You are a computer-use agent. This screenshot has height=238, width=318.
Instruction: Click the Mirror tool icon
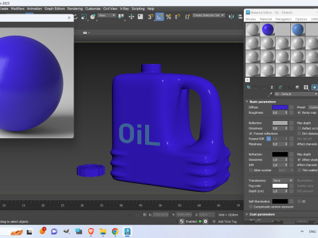[231, 17]
